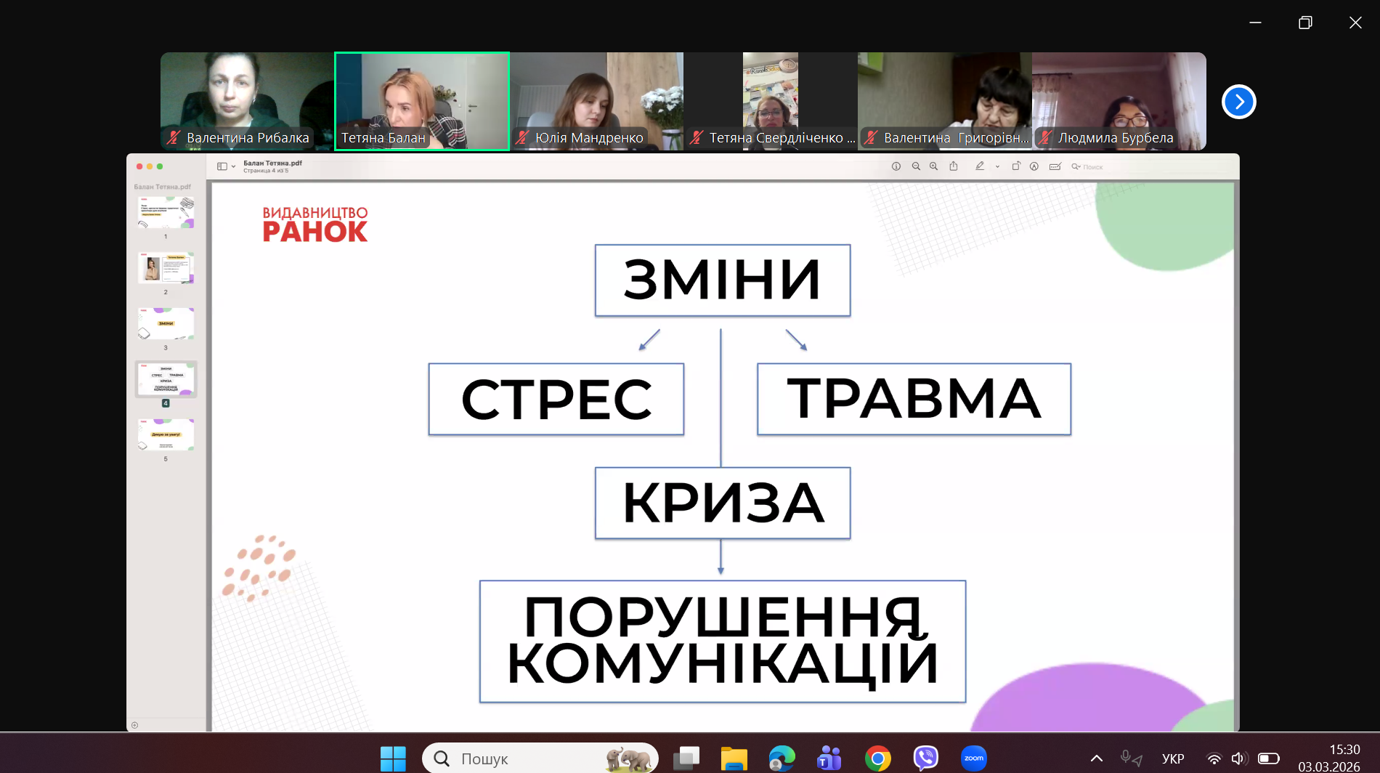This screenshot has height=773, width=1380.
Task: Click the Windows Start button
Action: click(x=393, y=758)
